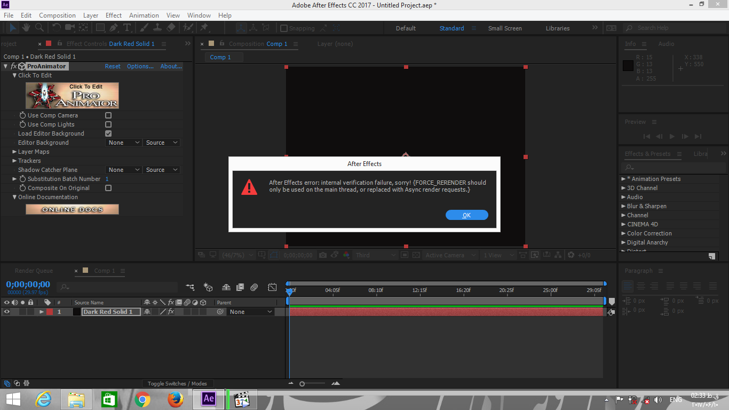
Task: Open the Shadow Catcher Plane None dropdown
Action: pyautogui.click(x=124, y=170)
